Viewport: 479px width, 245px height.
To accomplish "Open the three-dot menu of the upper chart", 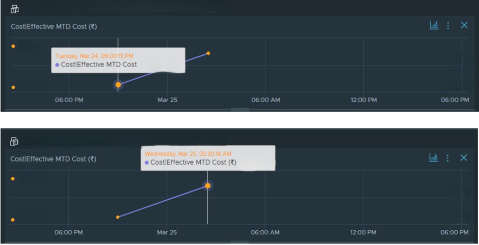I will 448,25.
